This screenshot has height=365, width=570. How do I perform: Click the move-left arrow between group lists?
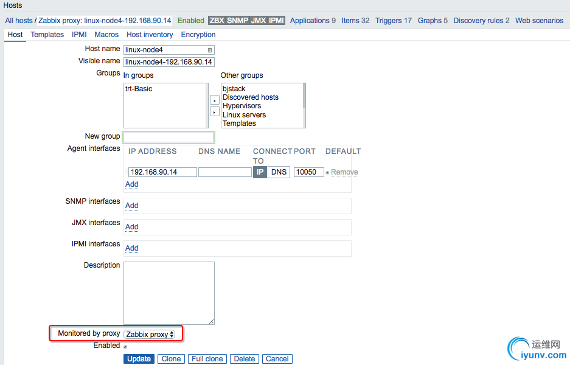pyautogui.click(x=215, y=100)
